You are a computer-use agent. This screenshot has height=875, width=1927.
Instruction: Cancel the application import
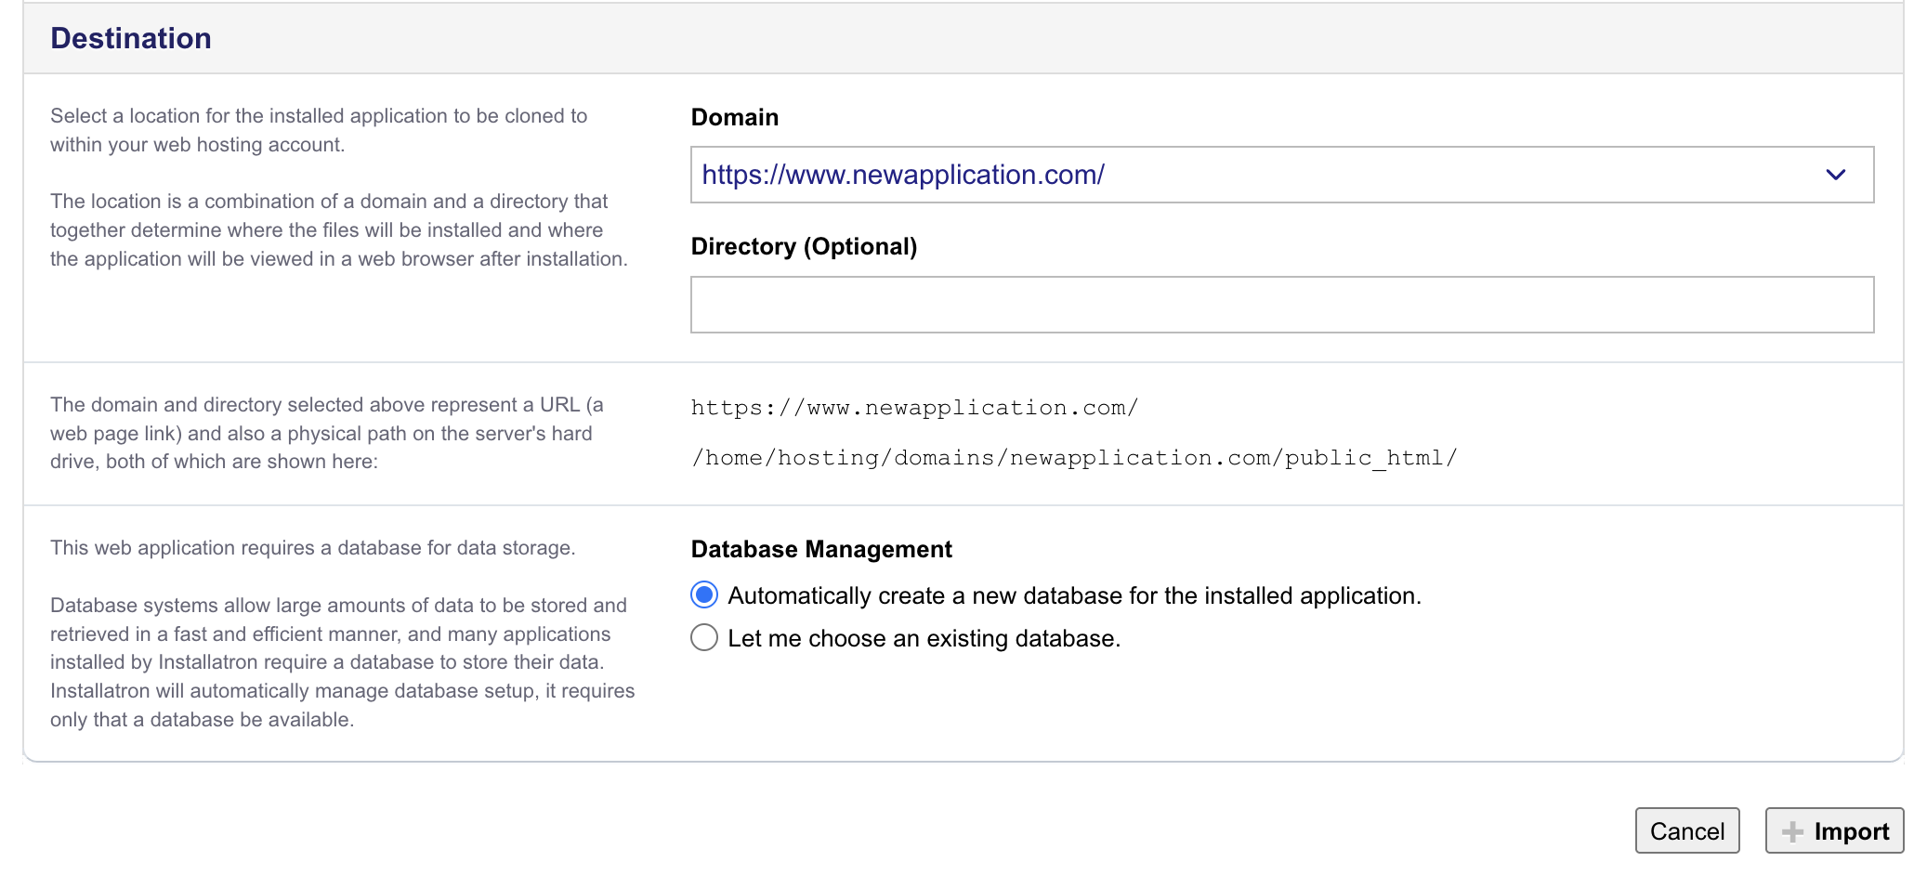(x=1687, y=829)
